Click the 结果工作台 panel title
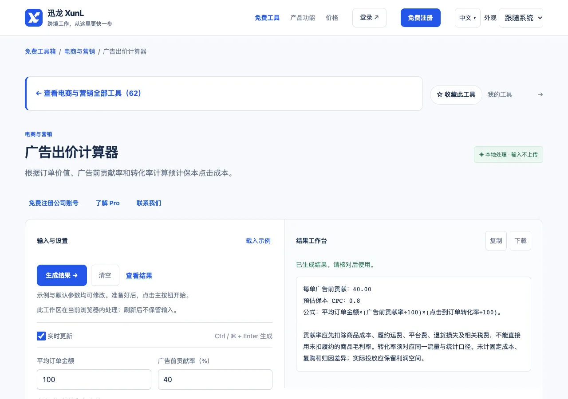 click(x=312, y=241)
